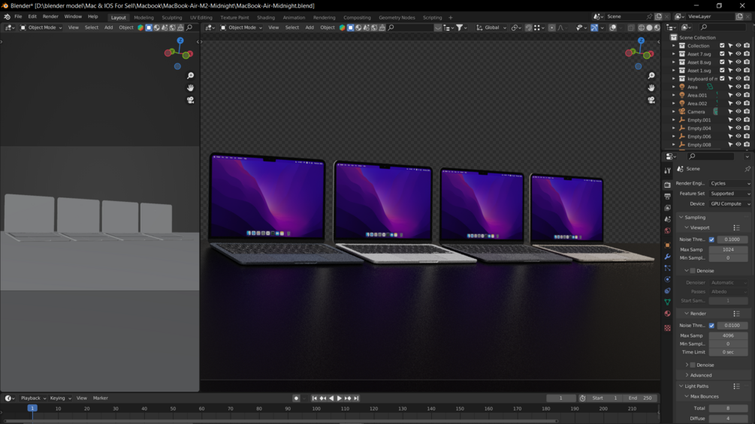755x424 pixels.
Task: Open the Tool properties tab icon
Action: [x=667, y=170]
